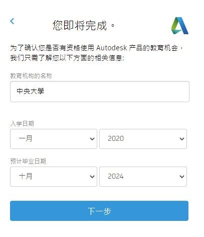
Task: Click the 中央大學 text in the field
Action: (31, 91)
